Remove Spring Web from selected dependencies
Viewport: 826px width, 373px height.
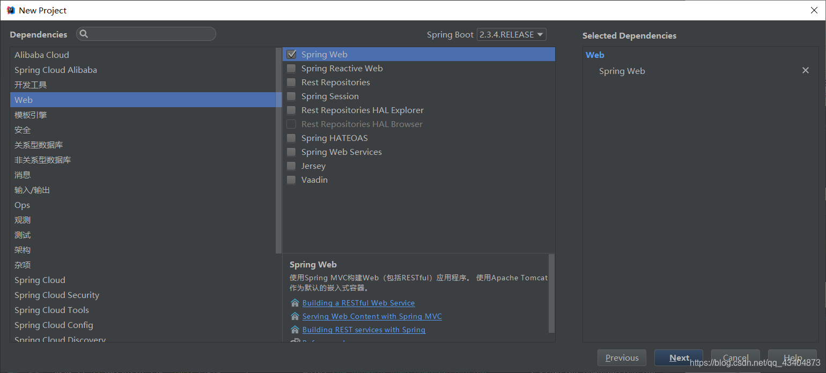805,71
